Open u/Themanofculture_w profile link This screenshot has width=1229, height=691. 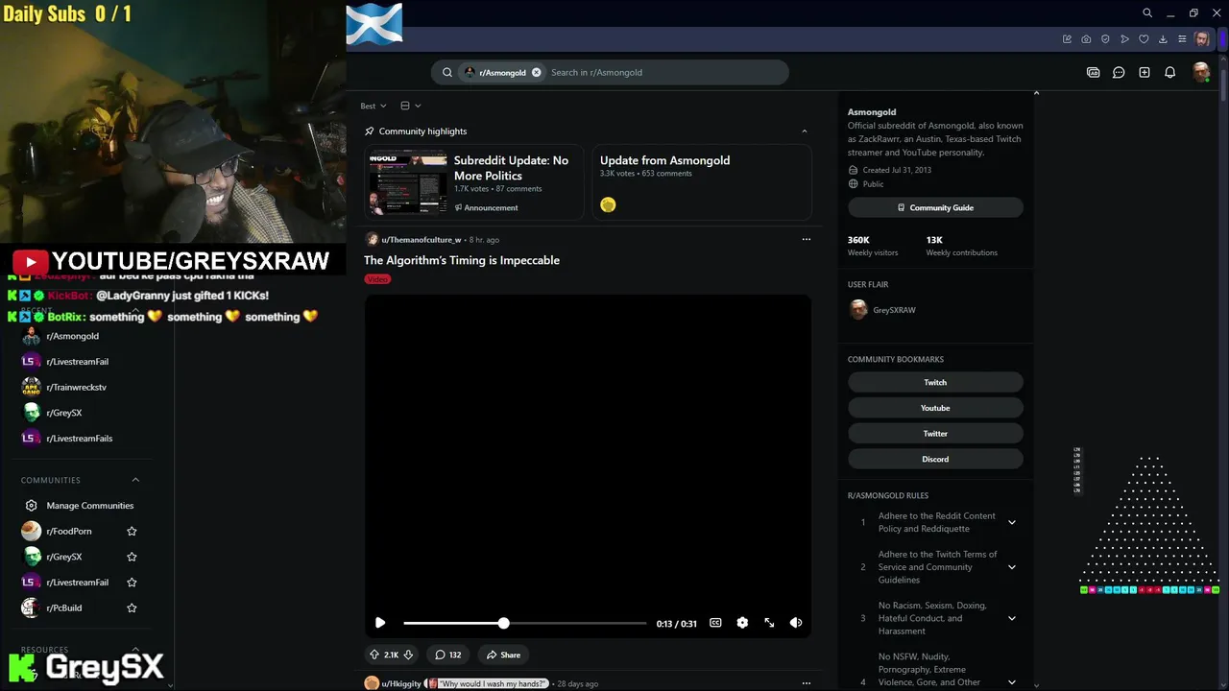[x=421, y=239]
